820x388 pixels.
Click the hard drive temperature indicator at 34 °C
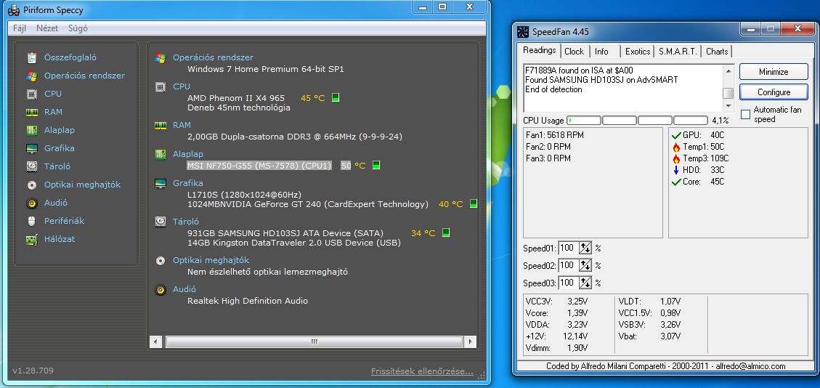[x=445, y=233]
